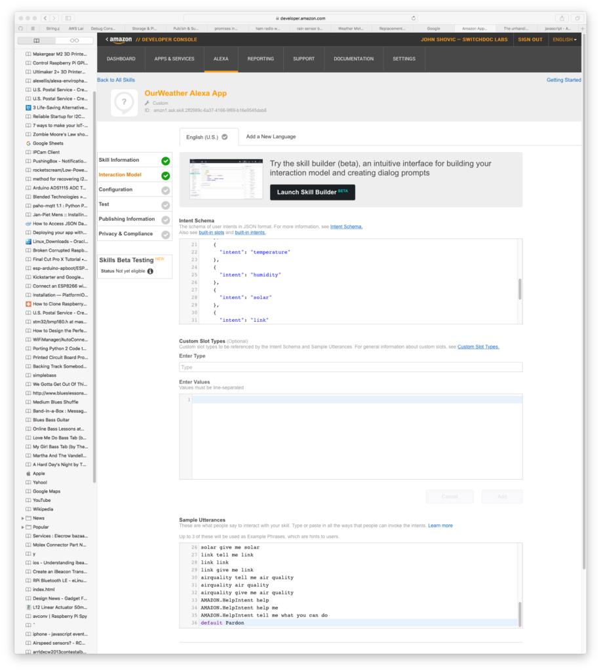Show all tabs with the tab overview icon
The width and height of the screenshot is (601, 671).
(577, 18)
